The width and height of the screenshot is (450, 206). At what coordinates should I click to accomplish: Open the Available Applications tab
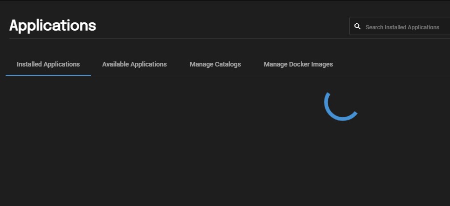(x=134, y=64)
